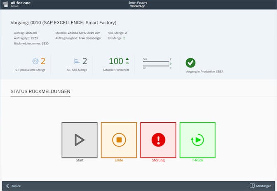Click the Aktueller Fortschritt label
This screenshot has width=277, height=191.
[116, 70]
